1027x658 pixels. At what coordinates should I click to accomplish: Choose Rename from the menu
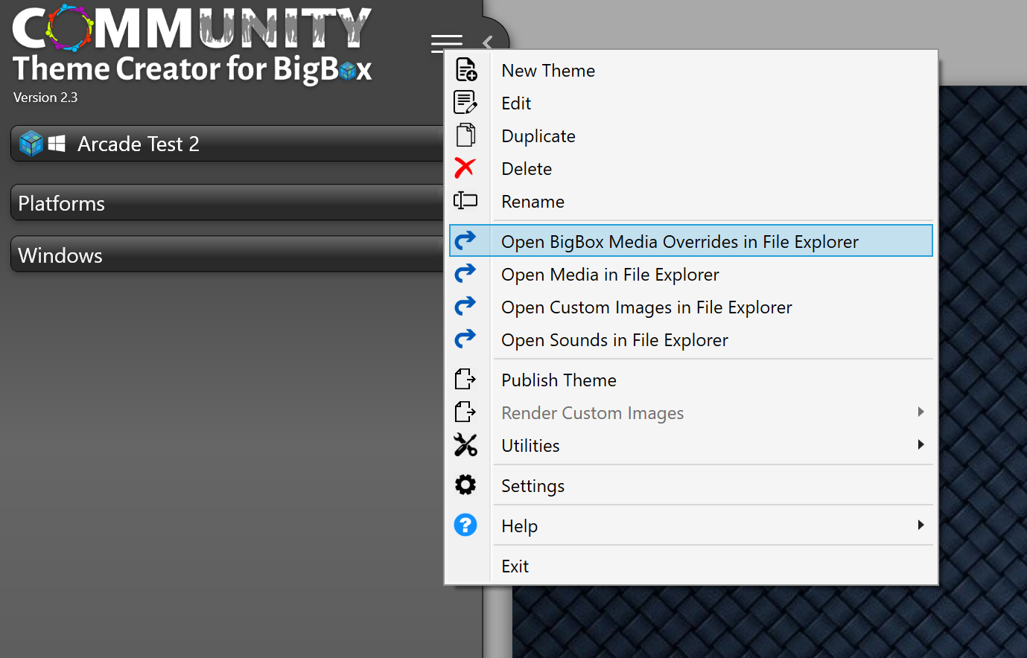point(691,201)
